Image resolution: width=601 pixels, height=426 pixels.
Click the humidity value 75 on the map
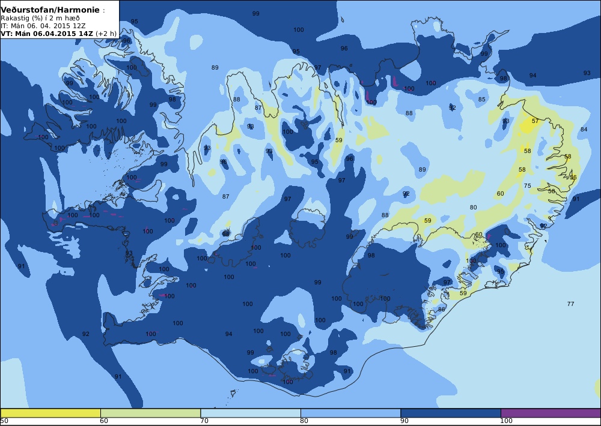(x=528, y=185)
